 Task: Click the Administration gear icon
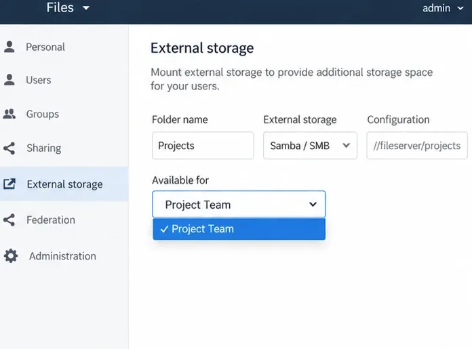(11, 256)
